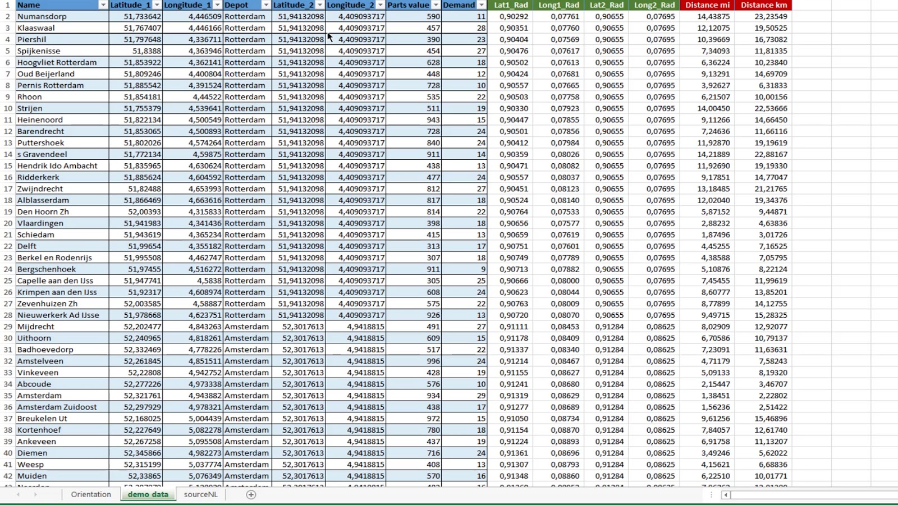Switch to the sourceNL sheet tab
Screen dimensions: 898x505
[200, 494]
